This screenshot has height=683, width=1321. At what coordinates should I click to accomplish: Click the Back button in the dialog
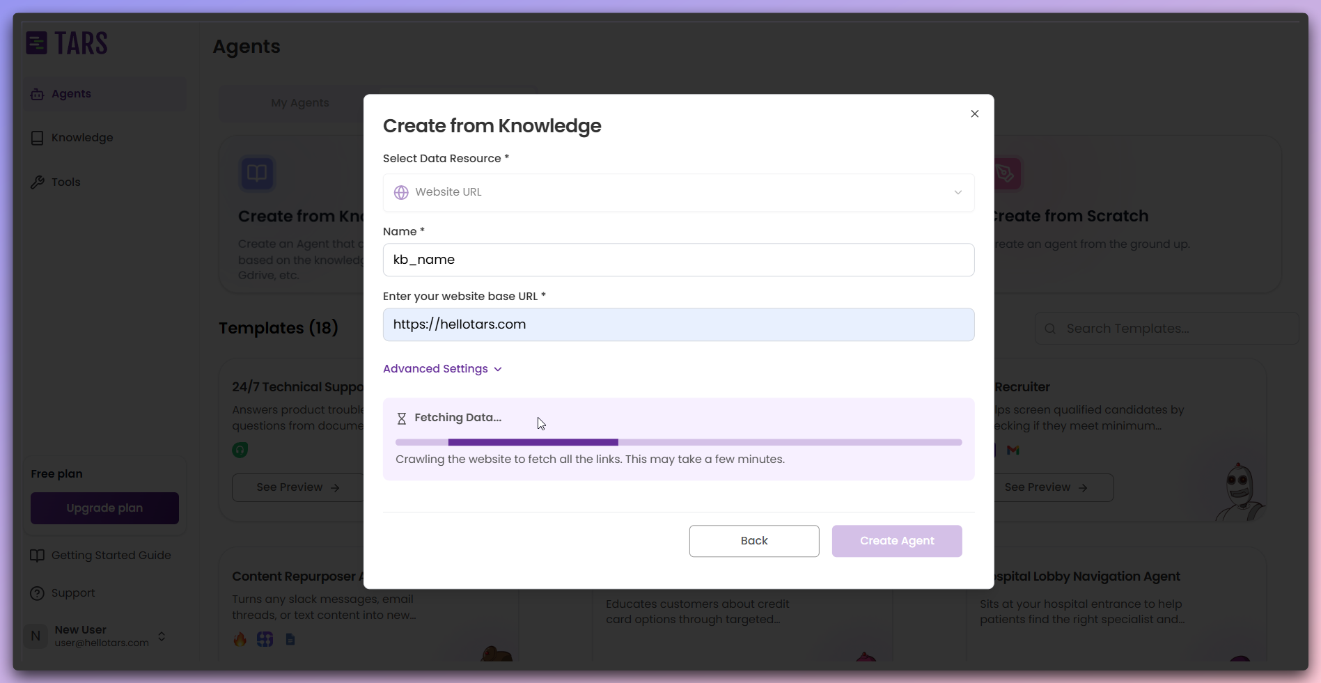[753, 541]
